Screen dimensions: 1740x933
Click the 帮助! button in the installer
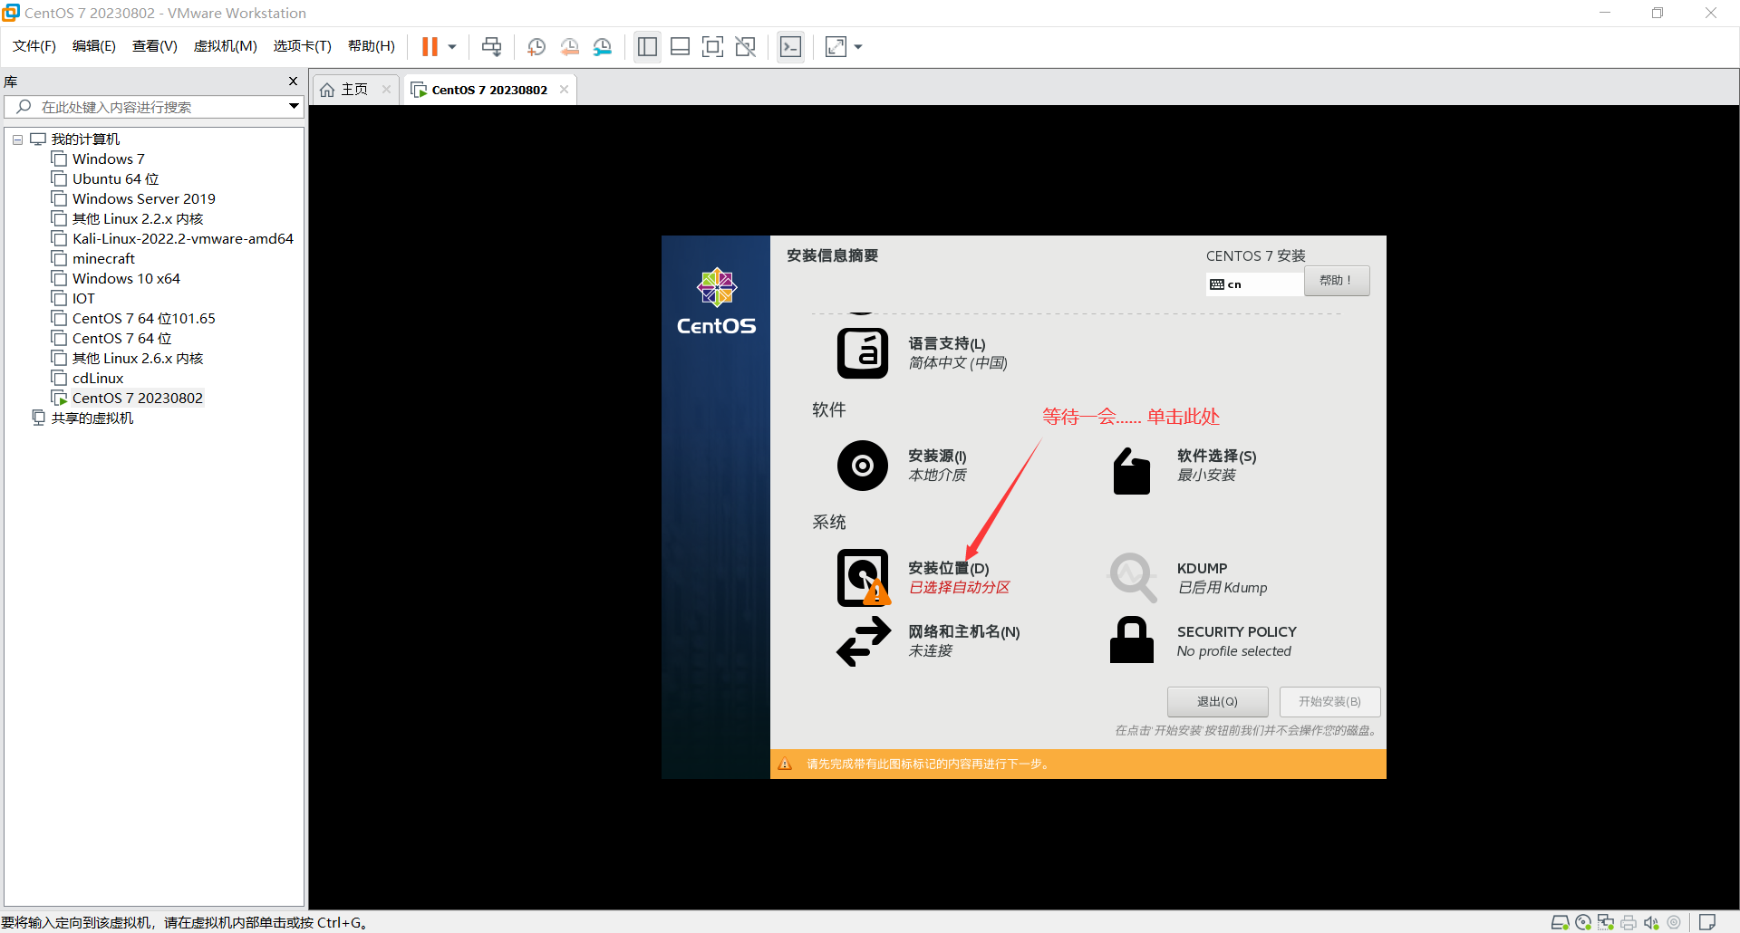click(x=1337, y=281)
